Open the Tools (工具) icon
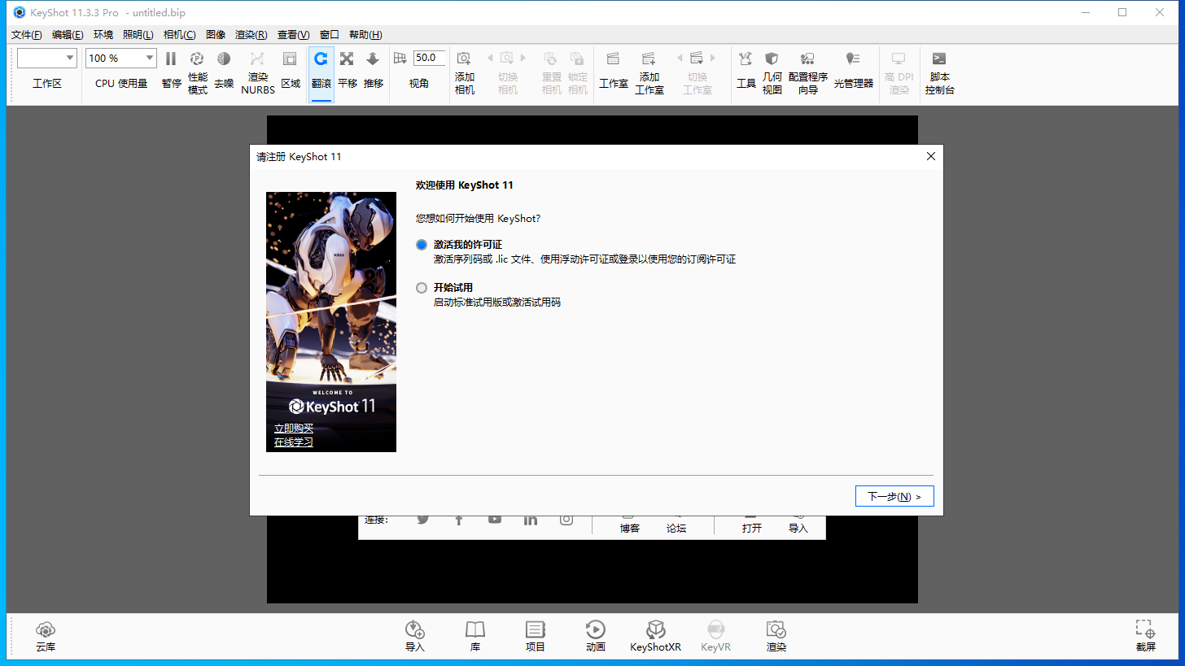 pos(746,59)
